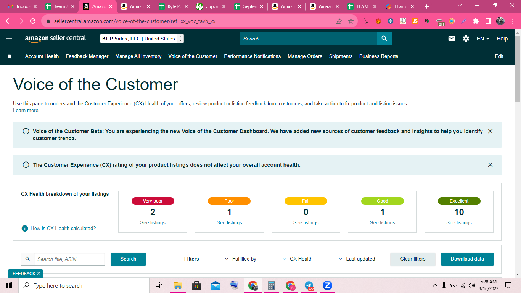This screenshot has height=293, width=521.
Task: Click the Windows Start button
Action: coord(9,285)
